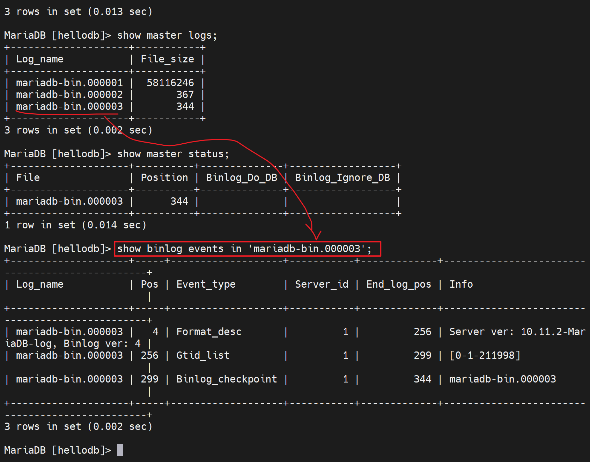
Task: Click the 'show master logs;' command text
Action: click(x=167, y=36)
